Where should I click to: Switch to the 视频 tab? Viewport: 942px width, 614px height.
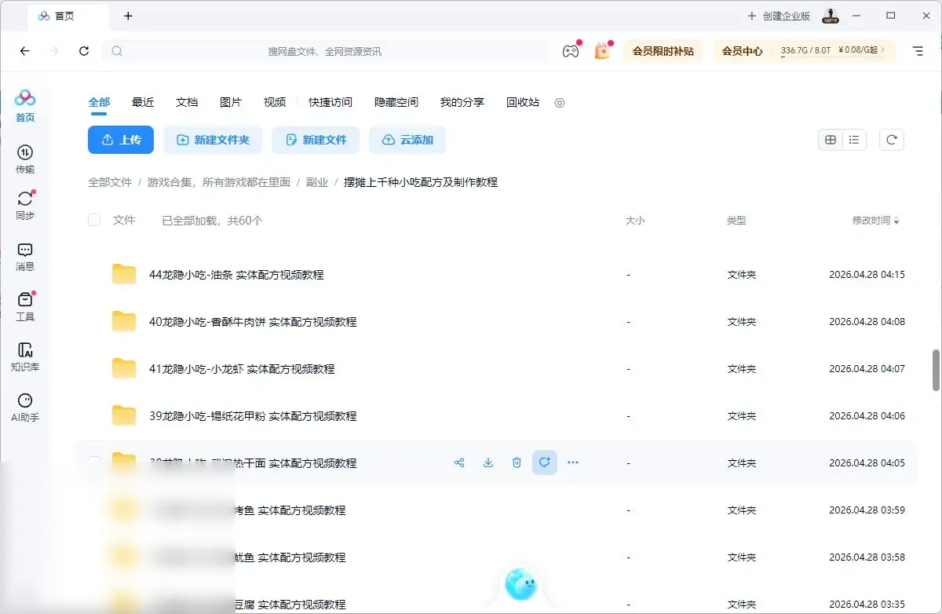[274, 102]
